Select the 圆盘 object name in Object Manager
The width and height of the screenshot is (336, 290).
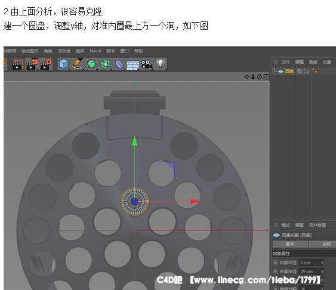[289, 71]
